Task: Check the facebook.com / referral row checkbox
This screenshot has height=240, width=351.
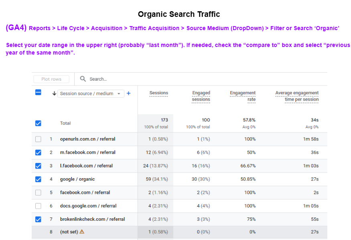Action: point(38,192)
